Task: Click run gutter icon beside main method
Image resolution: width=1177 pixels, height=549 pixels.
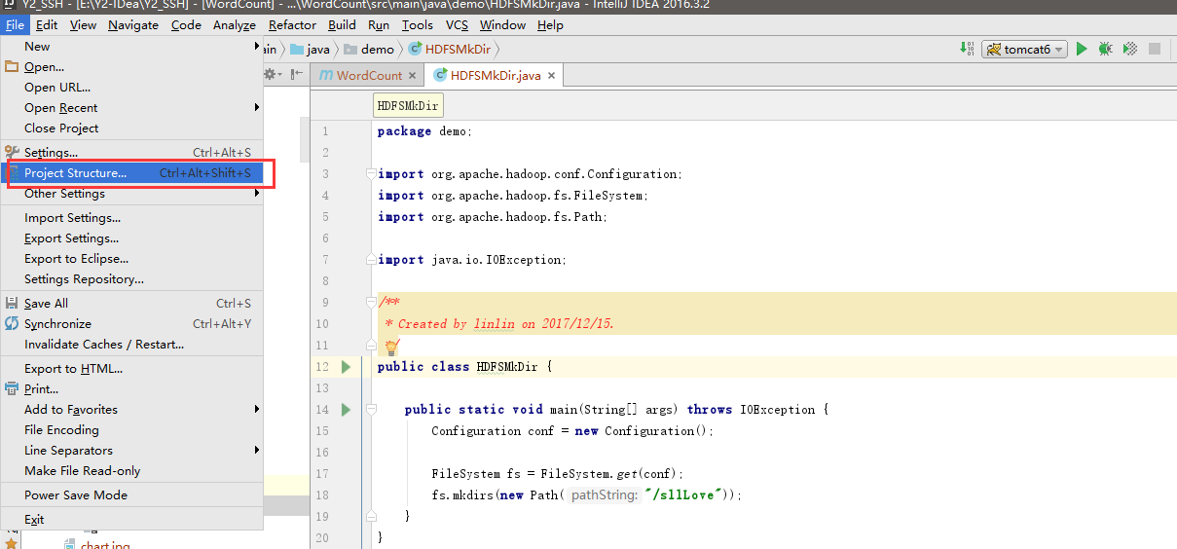Action: click(346, 410)
